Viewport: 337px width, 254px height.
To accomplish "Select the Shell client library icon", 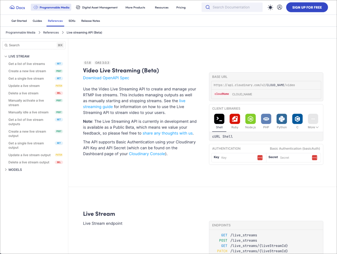I will 219,119.
